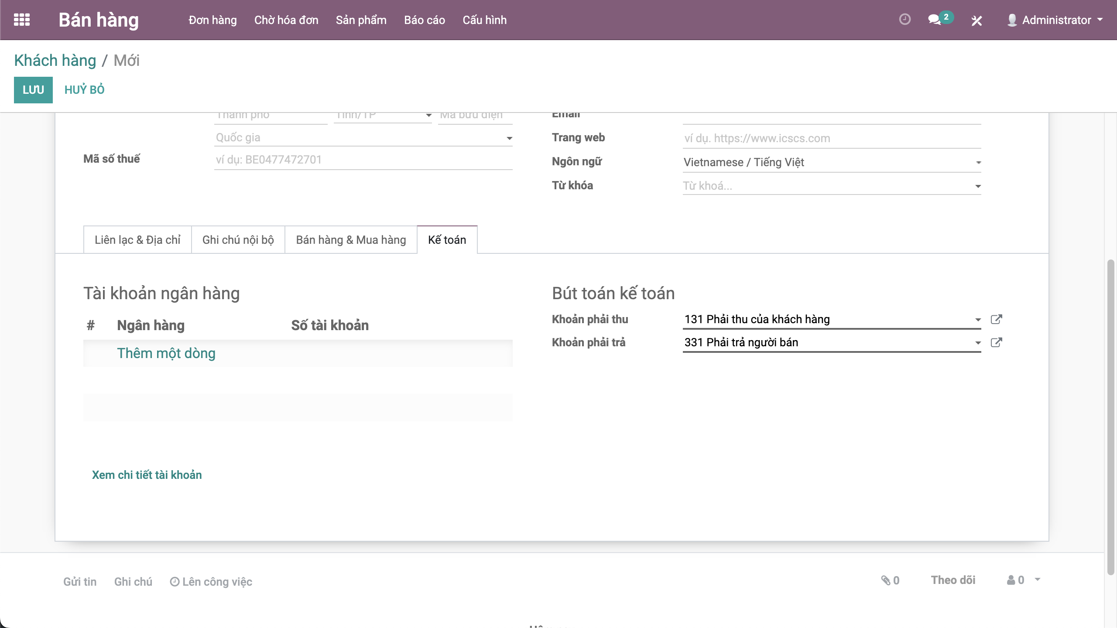
Task: Open external link for Khoản phải trả
Action: (x=996, y=342)
